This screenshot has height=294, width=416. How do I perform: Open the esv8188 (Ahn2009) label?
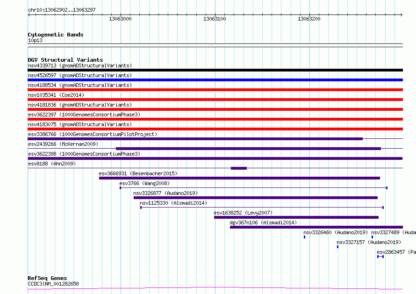(x=52, y=164)
